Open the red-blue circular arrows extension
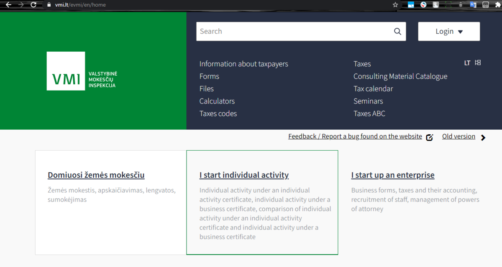502x267 pixels. [423, 5]
